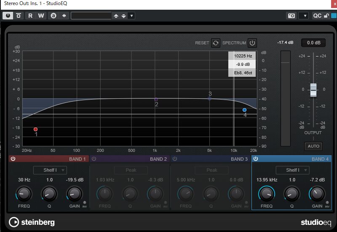Click Band 4 GAIN knob
This screenshot has width=337, height=232.
[317, 194]
